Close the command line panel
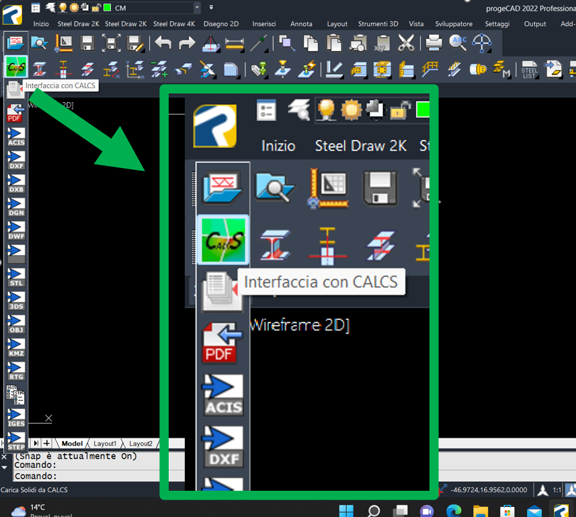The width and height of the screenshot is (576, 517). pos(4,456)
